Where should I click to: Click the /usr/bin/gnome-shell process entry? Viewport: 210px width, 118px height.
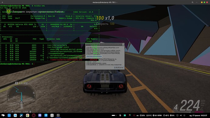coord(58,47)
